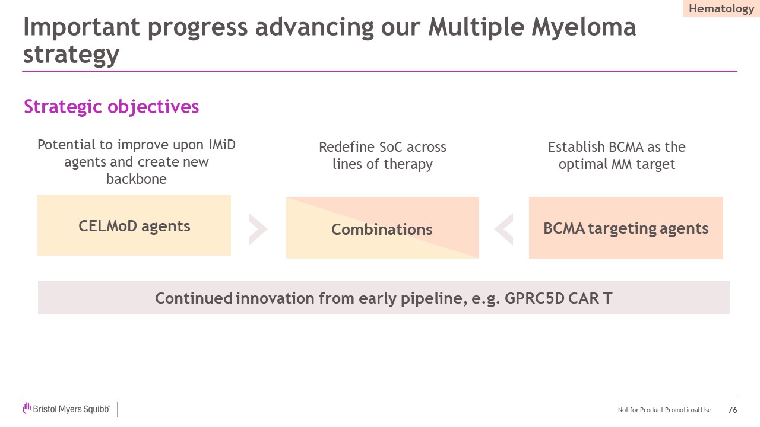Click the left-pointing chevron arrow
The height and width of the screenshot is (427, 760).
(x=503, y=230)
